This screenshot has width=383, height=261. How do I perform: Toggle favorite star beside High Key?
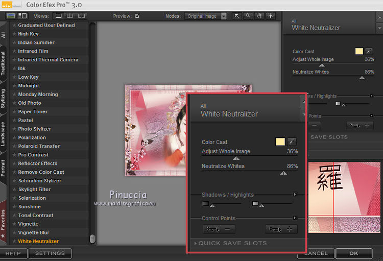(14, 34)
